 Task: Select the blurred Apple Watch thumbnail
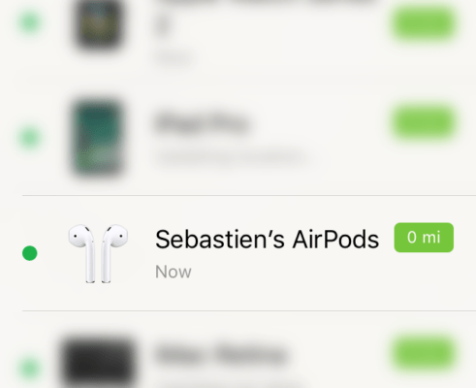[x=99, y=24]
